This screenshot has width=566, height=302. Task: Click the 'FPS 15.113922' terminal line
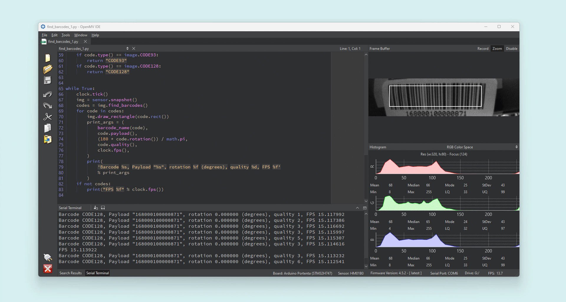pyautogui.click(x=78, y=250)
